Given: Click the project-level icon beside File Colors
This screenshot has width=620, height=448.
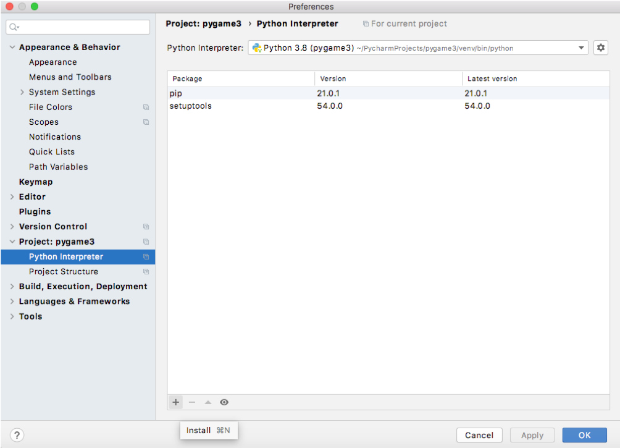Looking at the screenshot, I should pyautogui.click(x=146, y=108).
